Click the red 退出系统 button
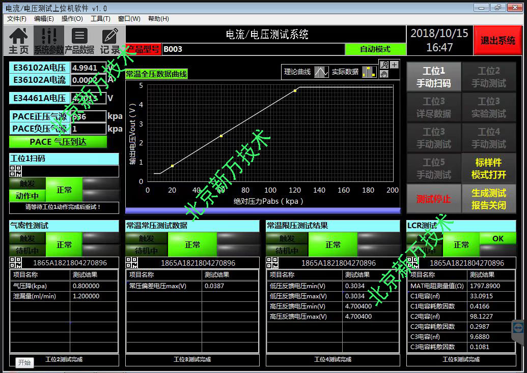Image resolution: width=527 pixels, height=373 pixels. [498, 41]
